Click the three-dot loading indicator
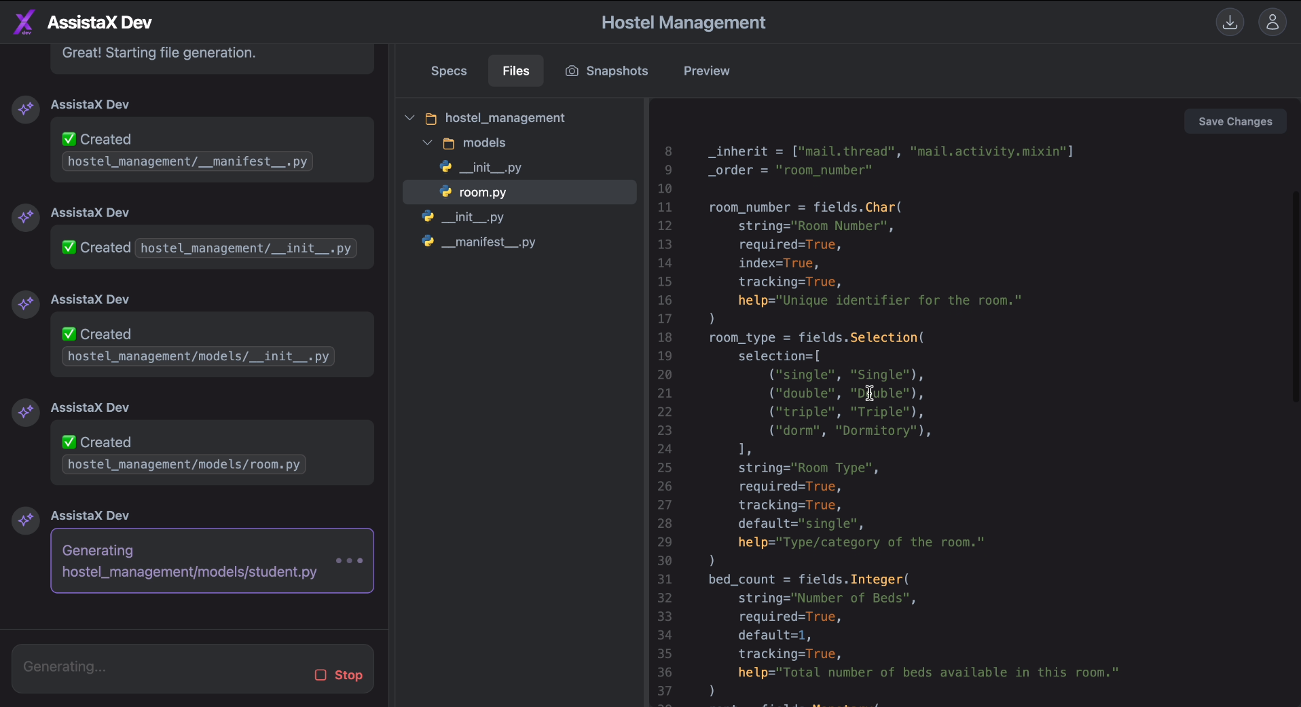The image size is (1301, 707). click(350, 560)
